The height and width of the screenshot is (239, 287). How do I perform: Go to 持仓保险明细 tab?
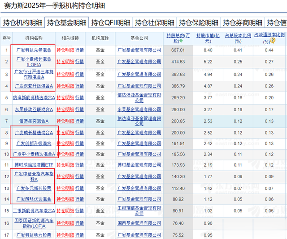click(198, 22)
